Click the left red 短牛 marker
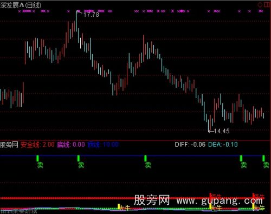271x214 pixels. (x=216, y=196)
